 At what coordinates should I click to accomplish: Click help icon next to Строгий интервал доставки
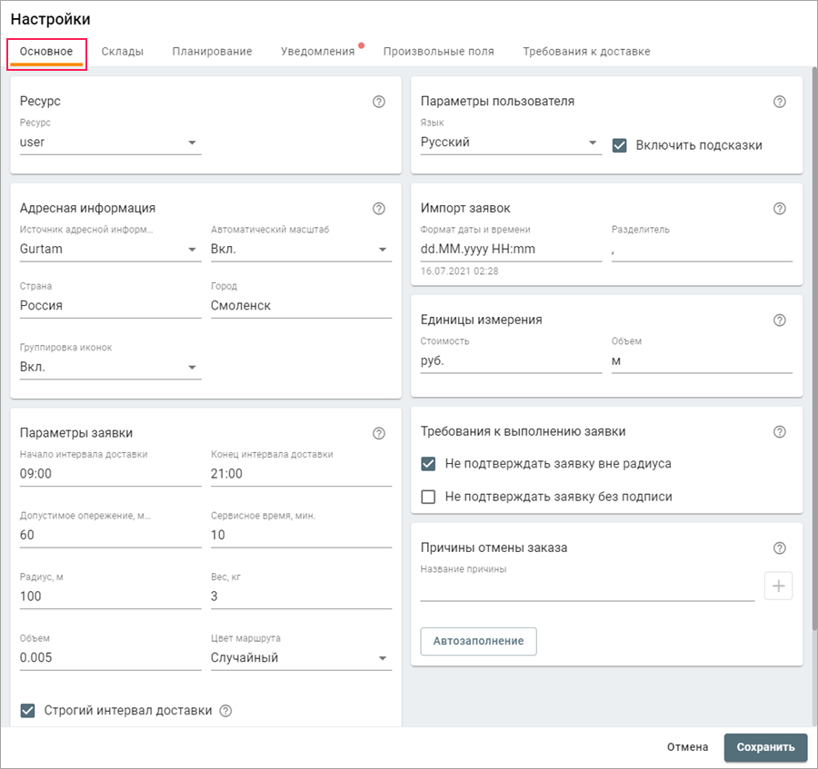[x=226, y=711]
